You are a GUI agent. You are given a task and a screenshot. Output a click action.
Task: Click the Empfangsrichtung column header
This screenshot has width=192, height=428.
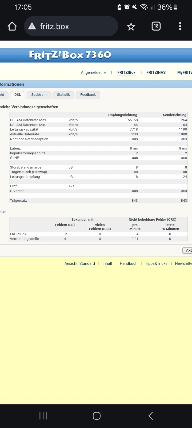[x=122, y=115]
